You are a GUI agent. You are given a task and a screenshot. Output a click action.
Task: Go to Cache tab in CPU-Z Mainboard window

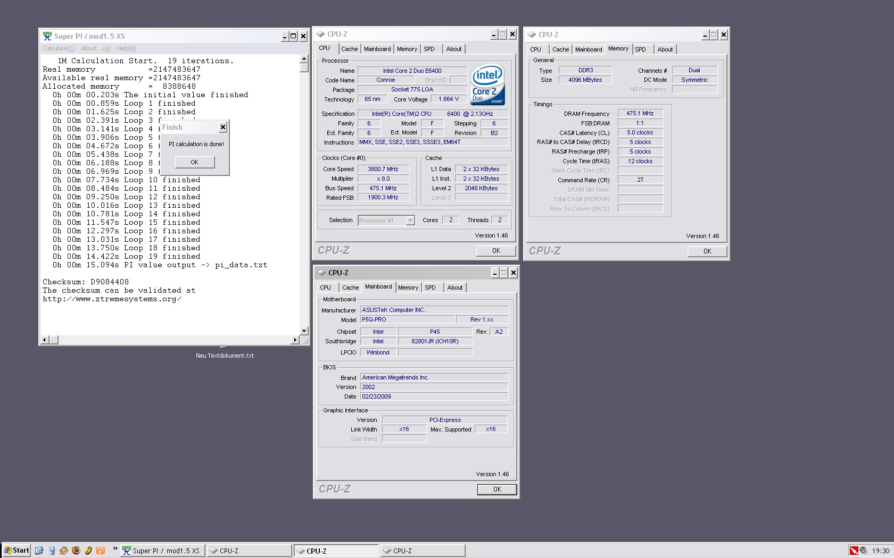(350, 288)
